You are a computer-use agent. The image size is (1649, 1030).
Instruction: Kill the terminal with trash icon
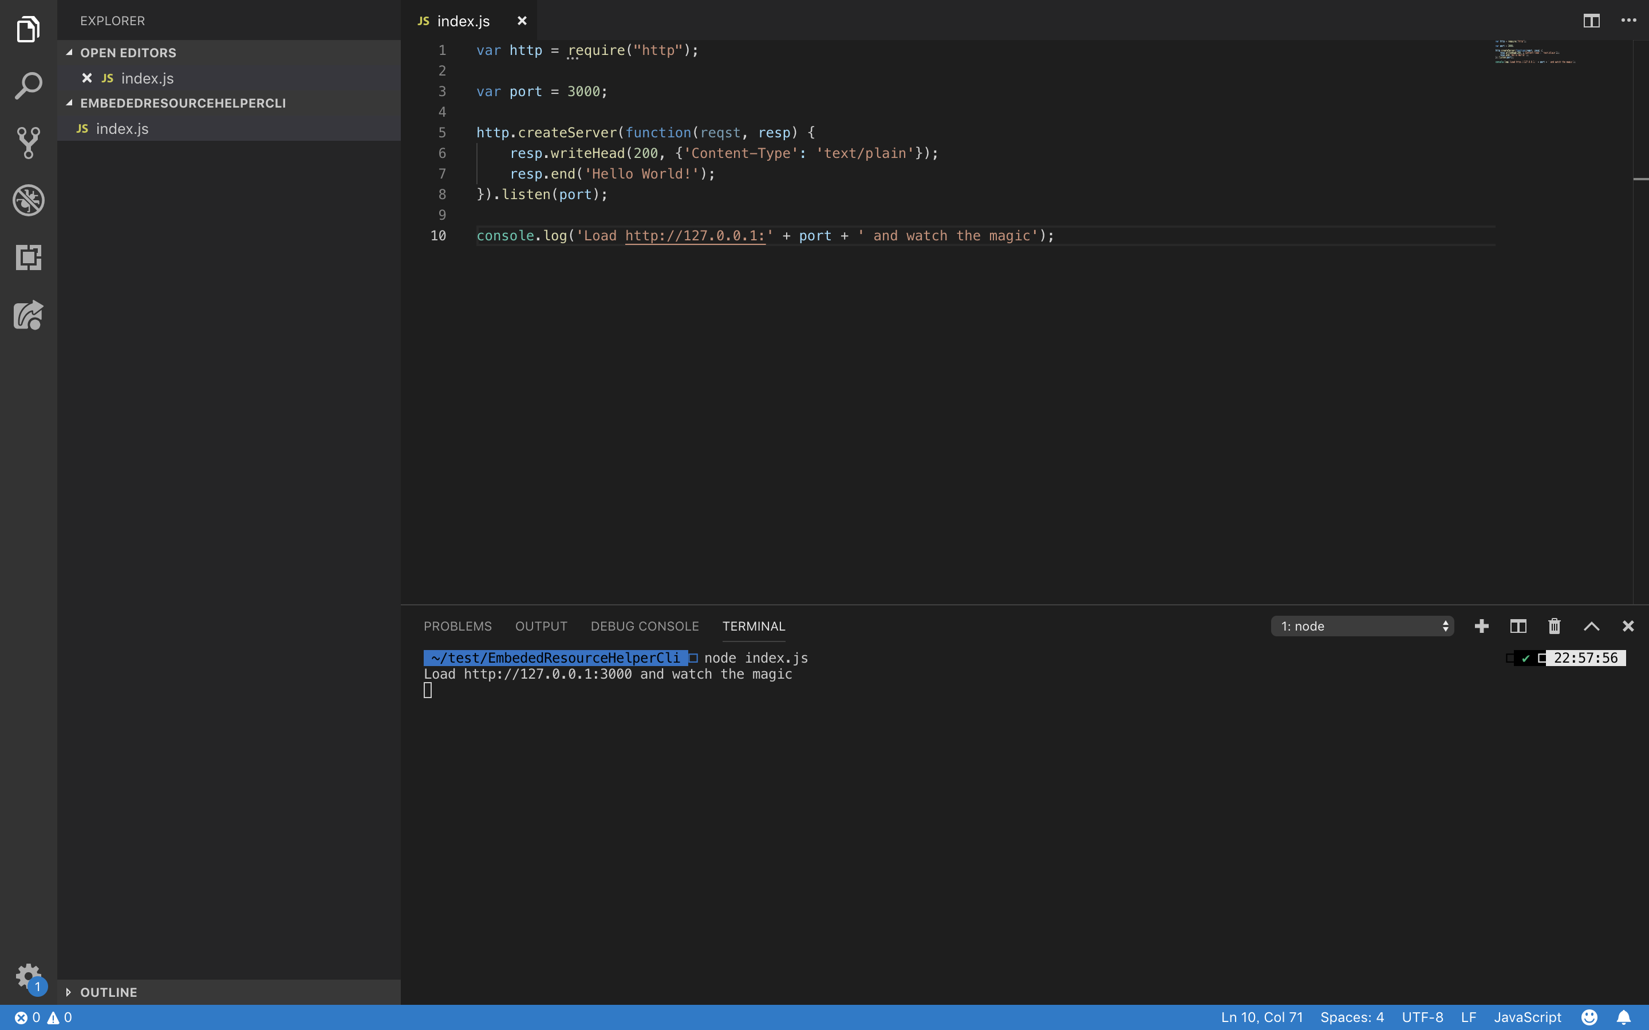point(1555,626)
